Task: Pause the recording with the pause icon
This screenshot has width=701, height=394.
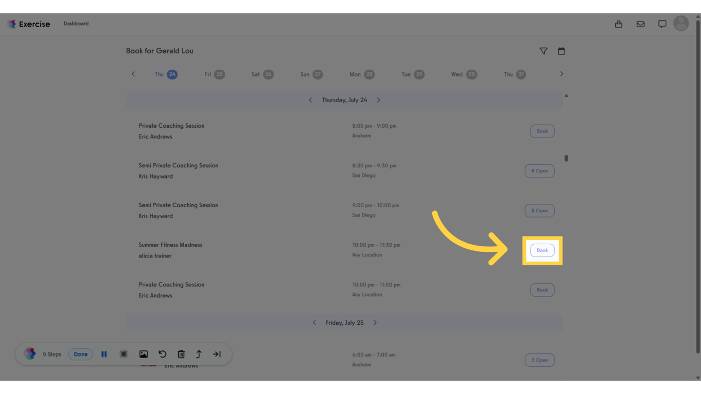Action: [104, 354]
